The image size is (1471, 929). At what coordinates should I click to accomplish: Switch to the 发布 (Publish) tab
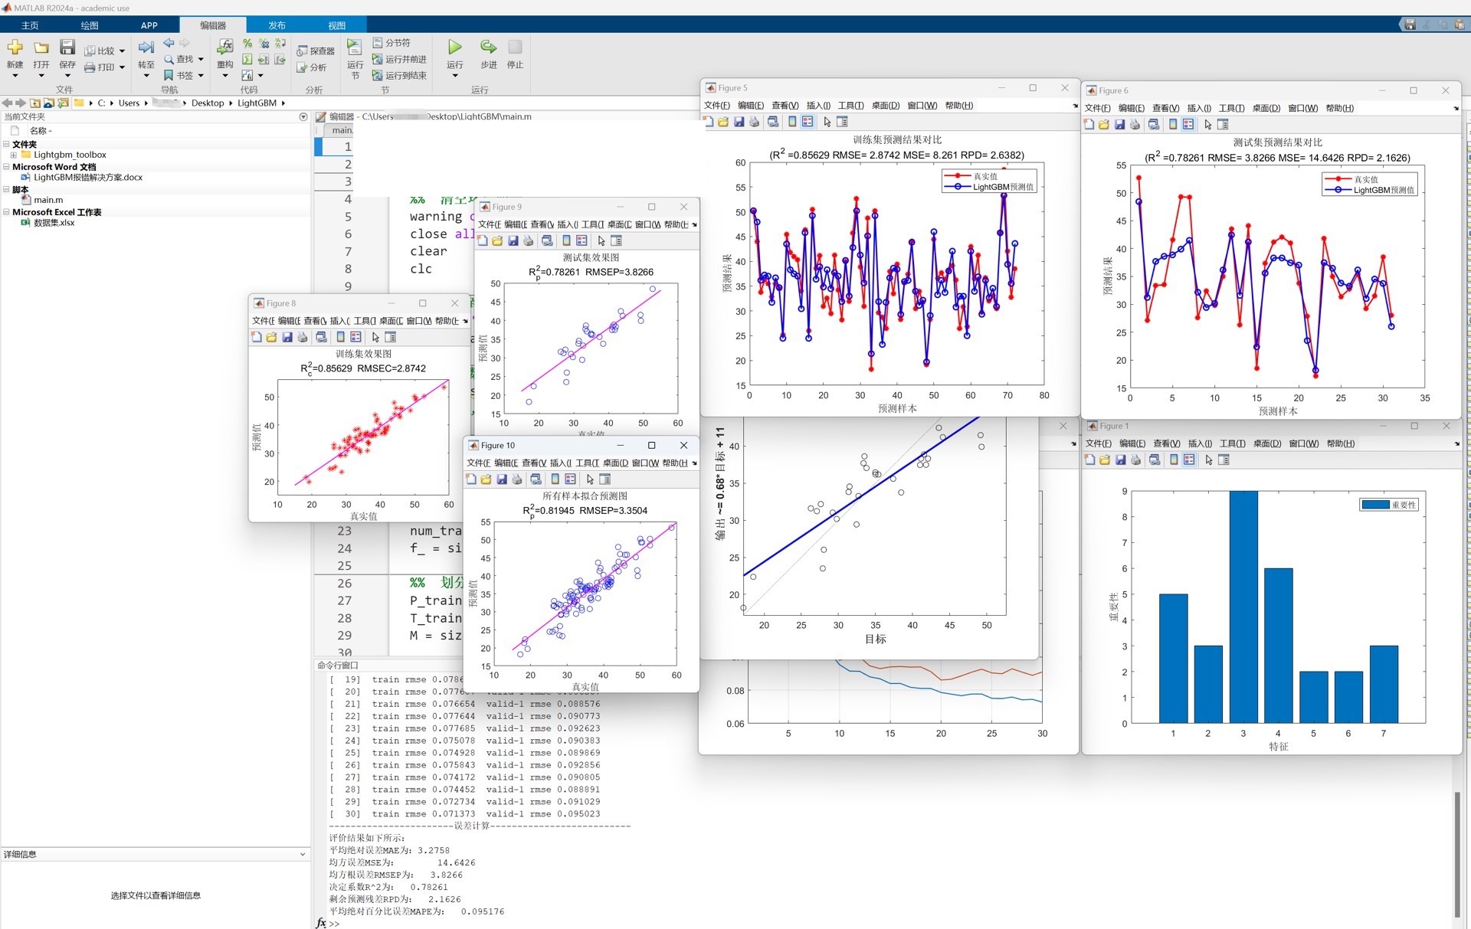click(x=277, y=25)
